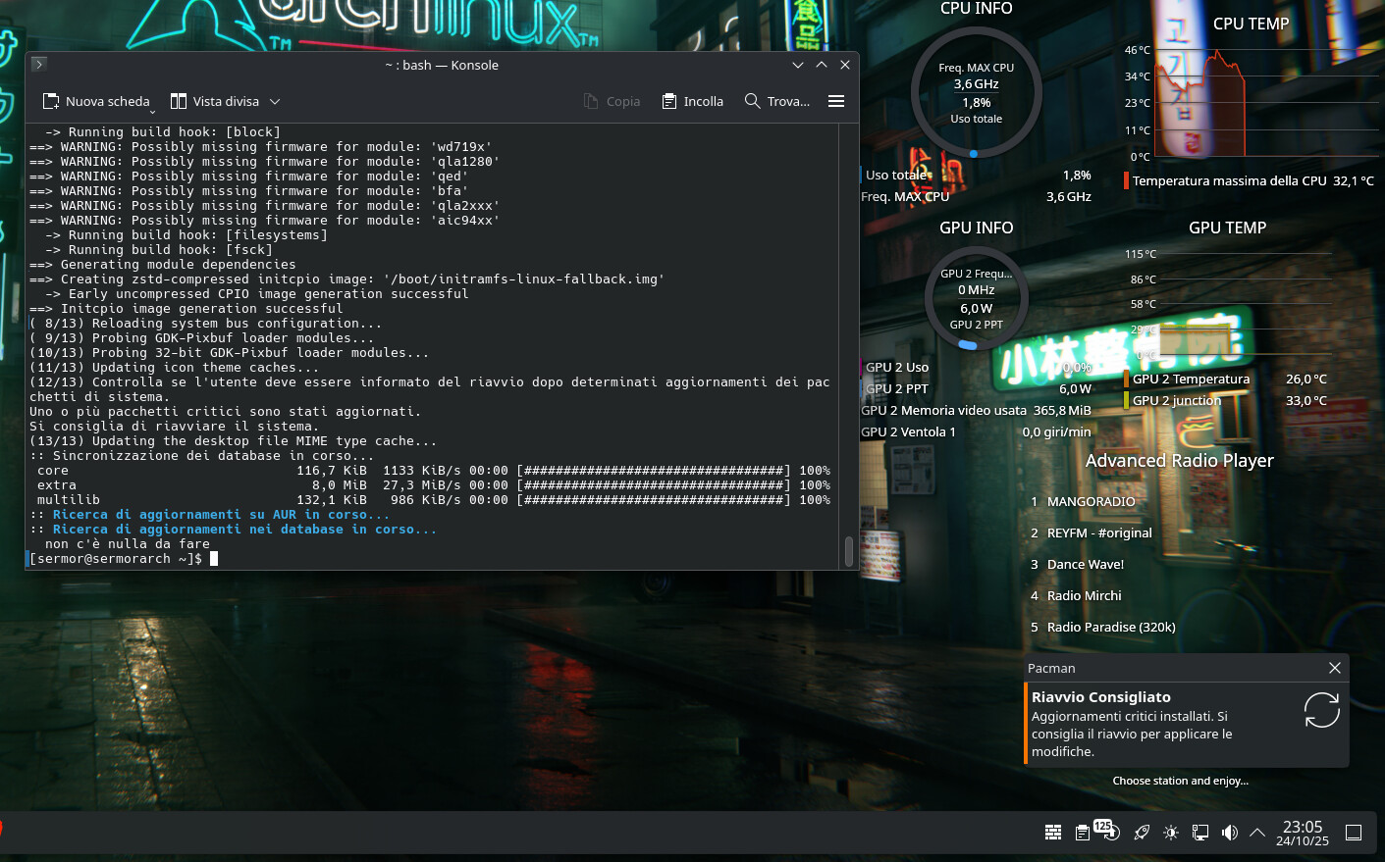The image size is (1385, 862).
Task: Click the Trova search button
Action: pos(777,101)
